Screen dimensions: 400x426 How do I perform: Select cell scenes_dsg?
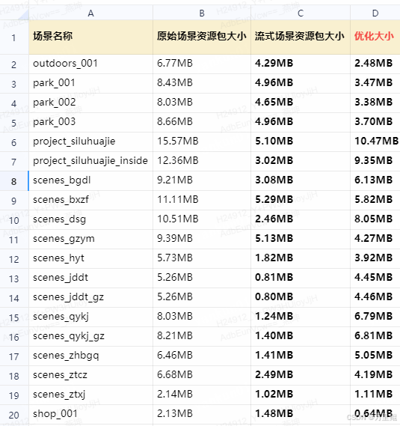pyautogui.click(x=90, y=220)
